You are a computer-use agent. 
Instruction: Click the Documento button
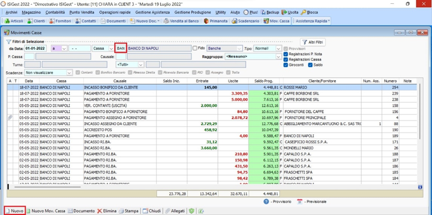point(82,211)
